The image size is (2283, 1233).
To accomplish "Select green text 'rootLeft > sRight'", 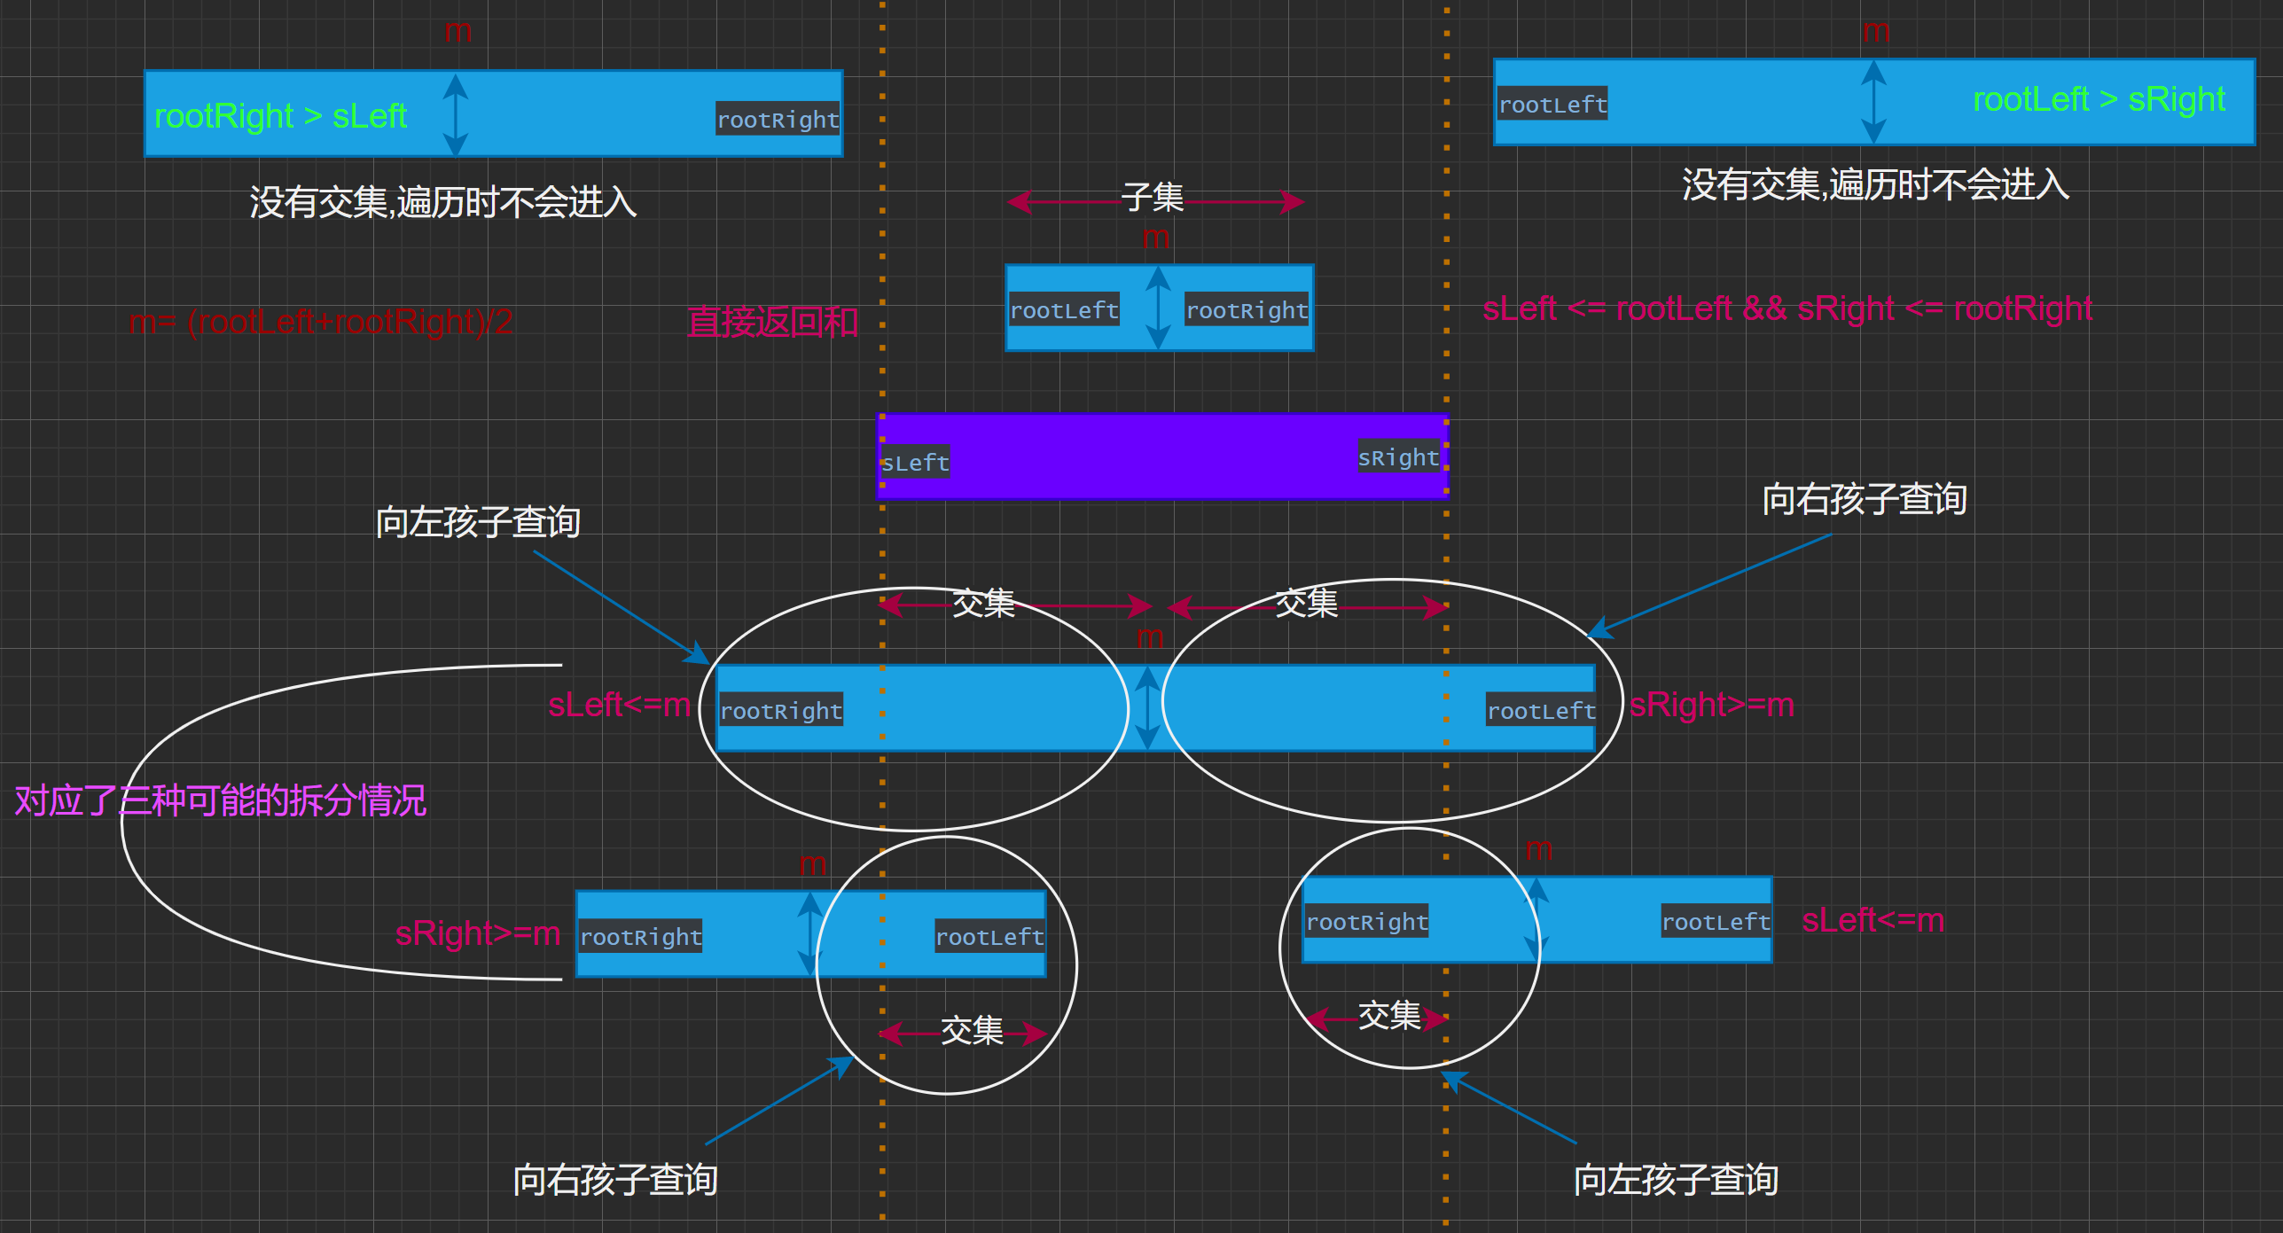I will pyautogui.click(x=2098, y=99).
